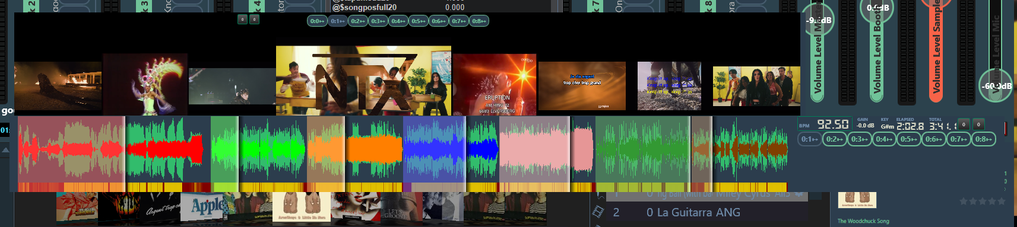Jump to cue point 0:2 in top row
Image resolution: width=1017 pixels, height=227 pixels.
(x=357, y=21)
